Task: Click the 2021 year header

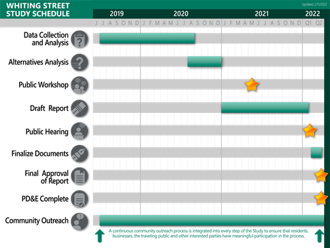Action: coord(262,14)
